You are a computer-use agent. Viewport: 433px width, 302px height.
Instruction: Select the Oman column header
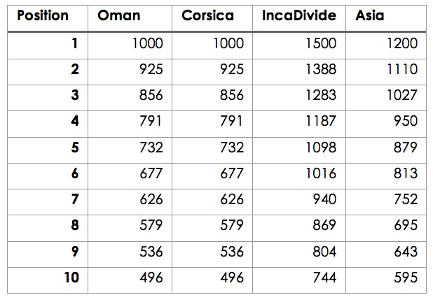(x=119, y=15)
